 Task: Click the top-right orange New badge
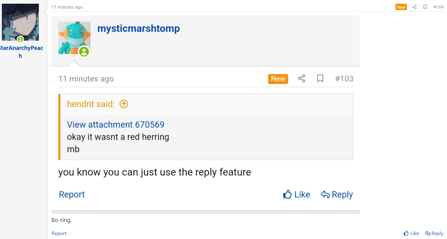coord(401,7)
